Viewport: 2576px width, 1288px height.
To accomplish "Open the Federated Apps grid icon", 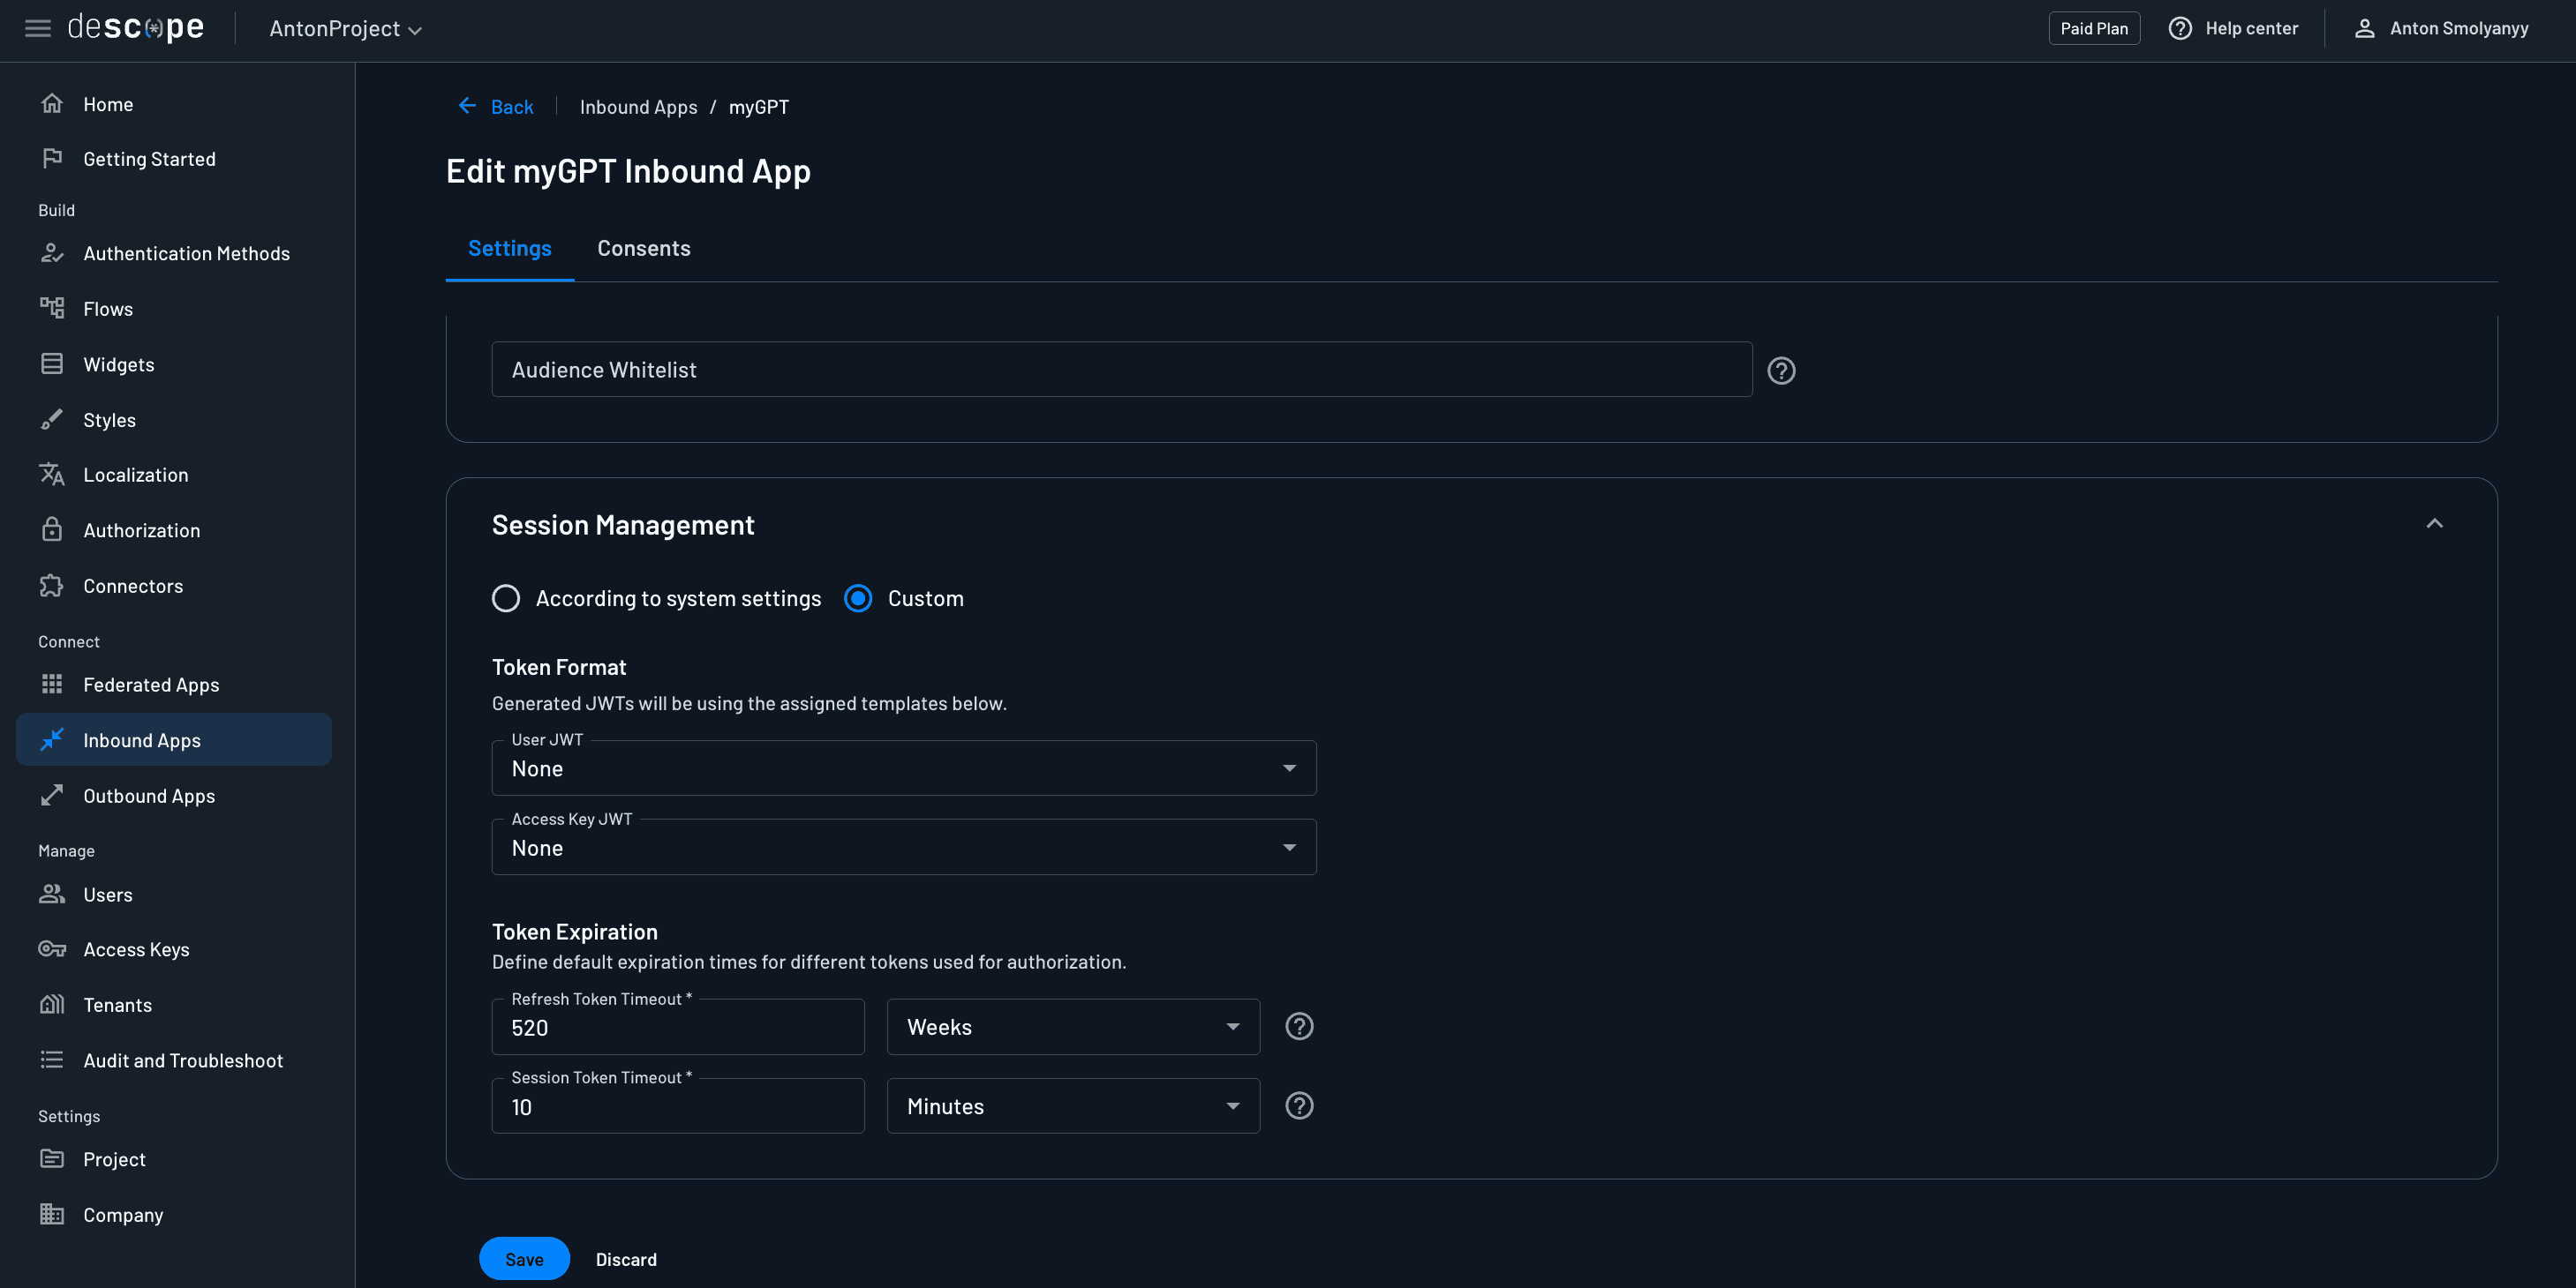I will pos(53,685).
